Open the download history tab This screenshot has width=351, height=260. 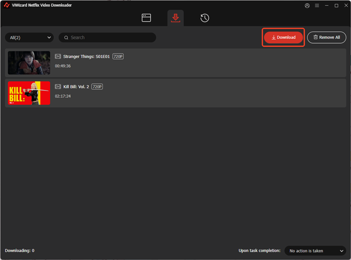coord(204,18)
